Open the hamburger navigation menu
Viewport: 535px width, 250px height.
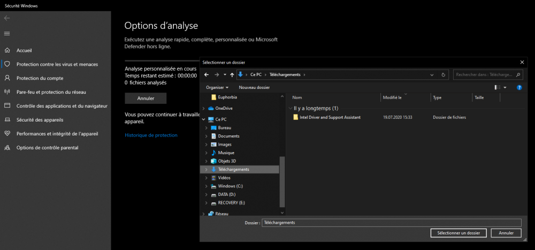click(x=7, y=33)
